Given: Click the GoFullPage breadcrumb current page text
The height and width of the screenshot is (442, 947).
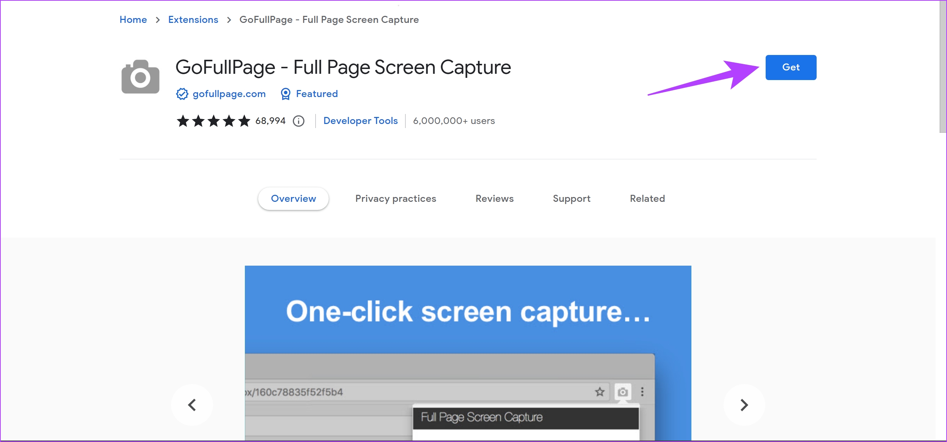Looking at the screenshot, I should (329, 20).
